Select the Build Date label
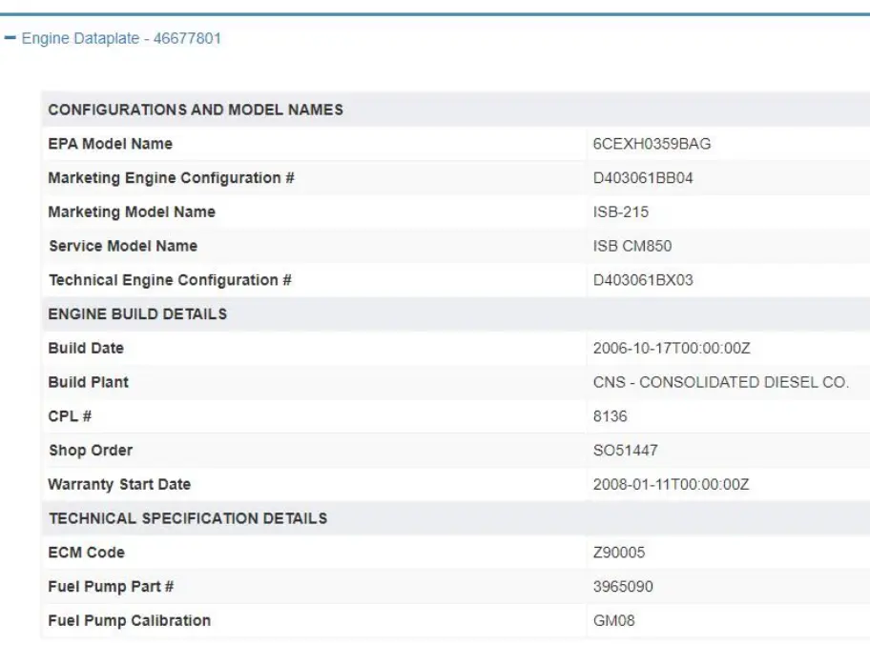The width and height of the screenshot is (870, 665). (86, 348)
